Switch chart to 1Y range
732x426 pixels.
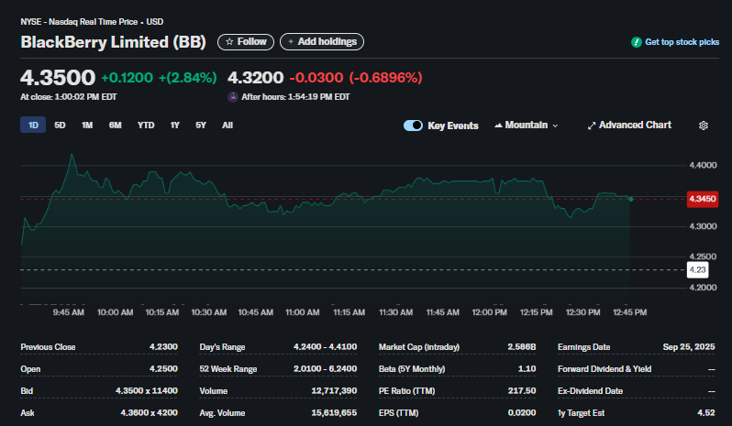(174, 125)
